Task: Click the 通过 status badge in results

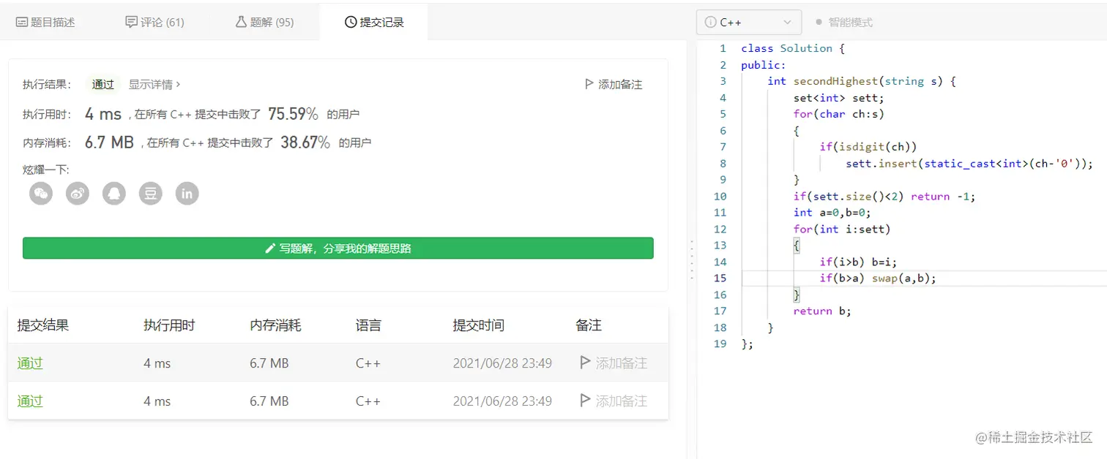Action: click(103, 84)
